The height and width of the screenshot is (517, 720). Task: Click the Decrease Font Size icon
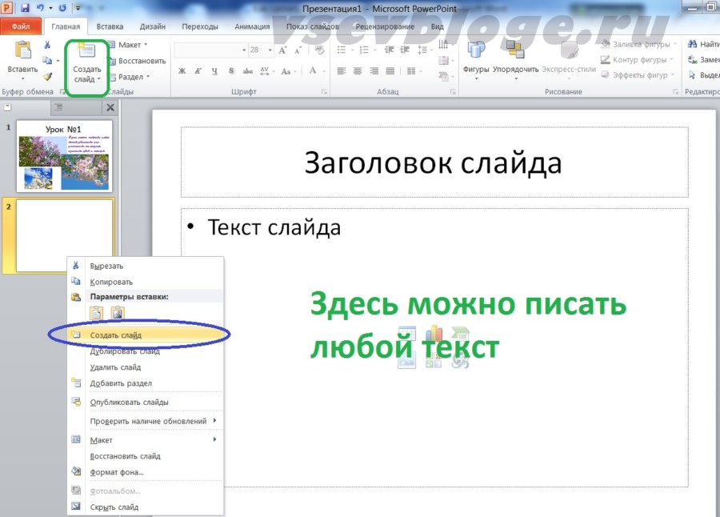[298, 50]
